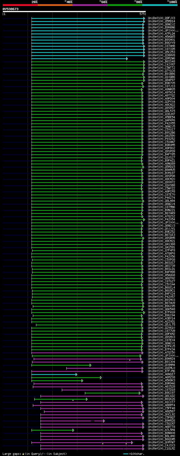This screenshot has height=456, width=180.
Task: Select the label UniRef100_Q9SRH5
Action: tap(161, 238)
